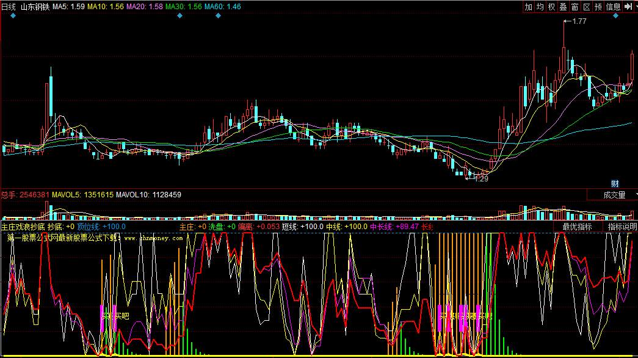Click the 1.29 low price label
The width and height of the screenshot is (638, 358).
[x=481, y=178]
